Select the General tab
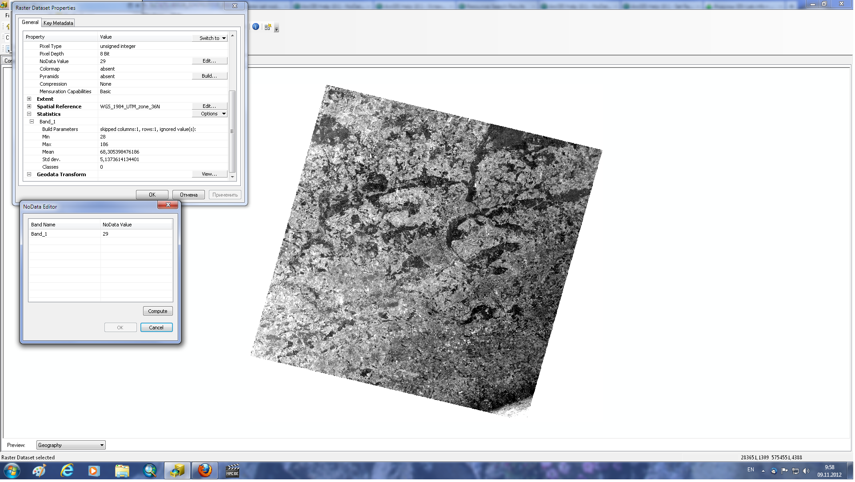Image resolution: width=855 pixels, height=482 pixels. pyautogui.click(x=30, y=22)
